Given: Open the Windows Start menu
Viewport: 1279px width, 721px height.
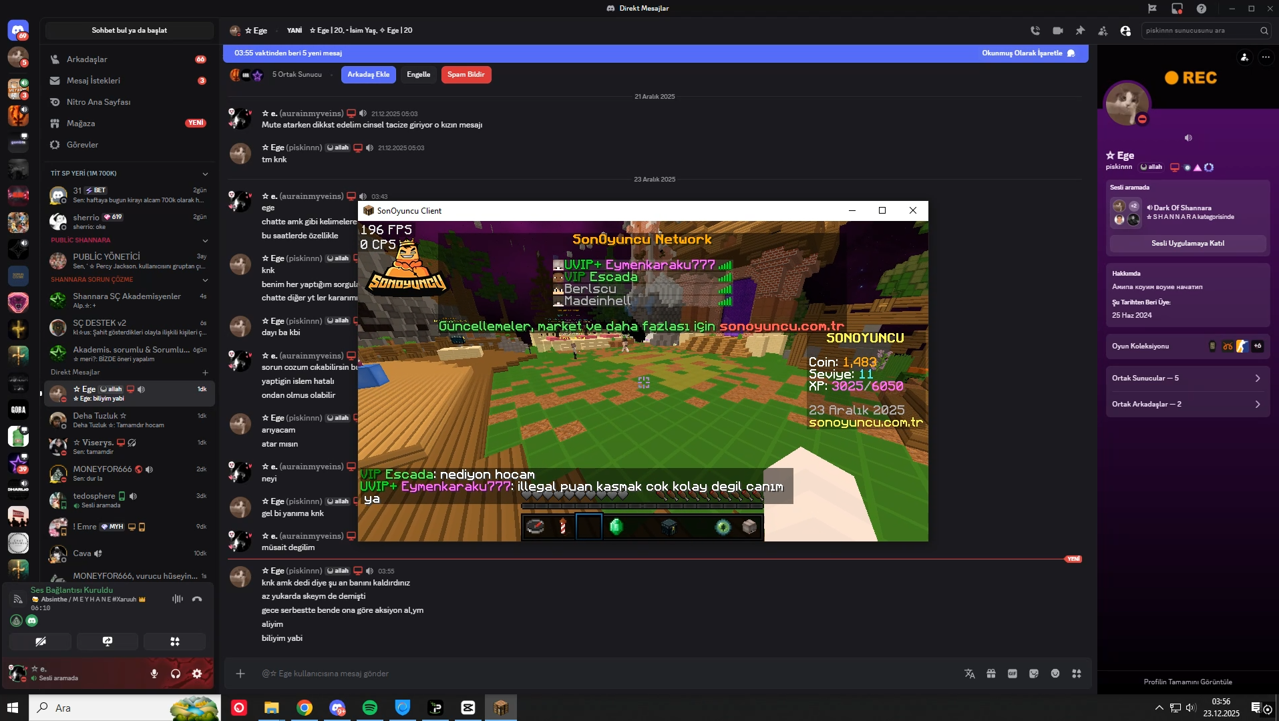Looking at the screenshot, I should pyautogui.click(x=14, y=708).
